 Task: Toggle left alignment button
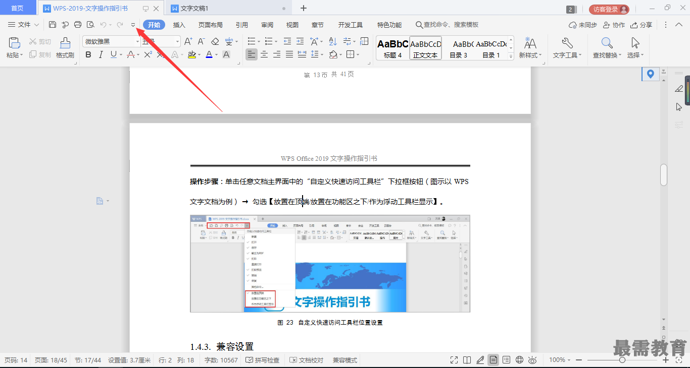click(x=251, y=54)
